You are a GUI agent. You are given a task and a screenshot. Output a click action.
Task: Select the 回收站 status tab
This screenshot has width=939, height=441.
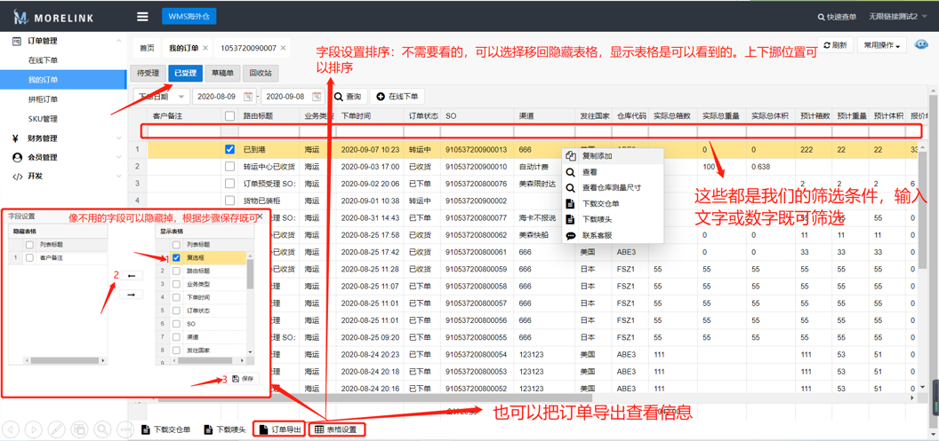tap(261, 73)
